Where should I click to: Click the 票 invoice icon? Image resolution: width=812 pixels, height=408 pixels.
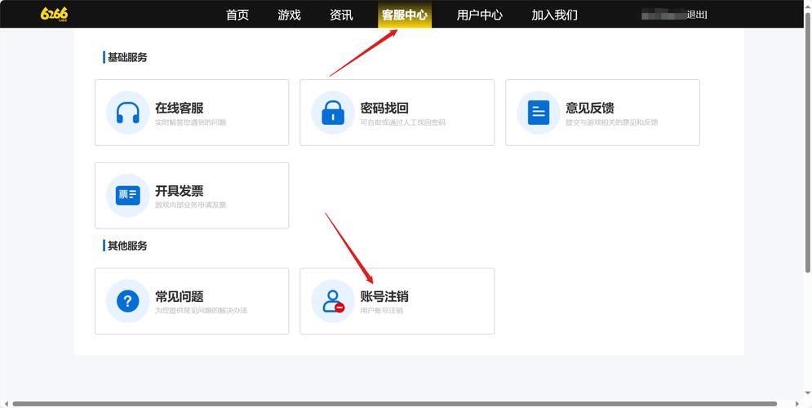[x=127, y=195]
